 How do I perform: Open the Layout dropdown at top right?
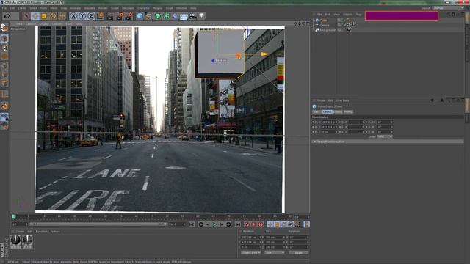point(448,8)
